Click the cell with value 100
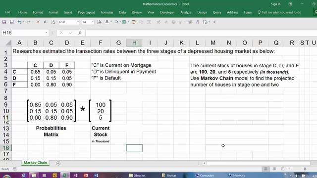The height and width of the screenshot is (178, 317). (x=101, y=105)
